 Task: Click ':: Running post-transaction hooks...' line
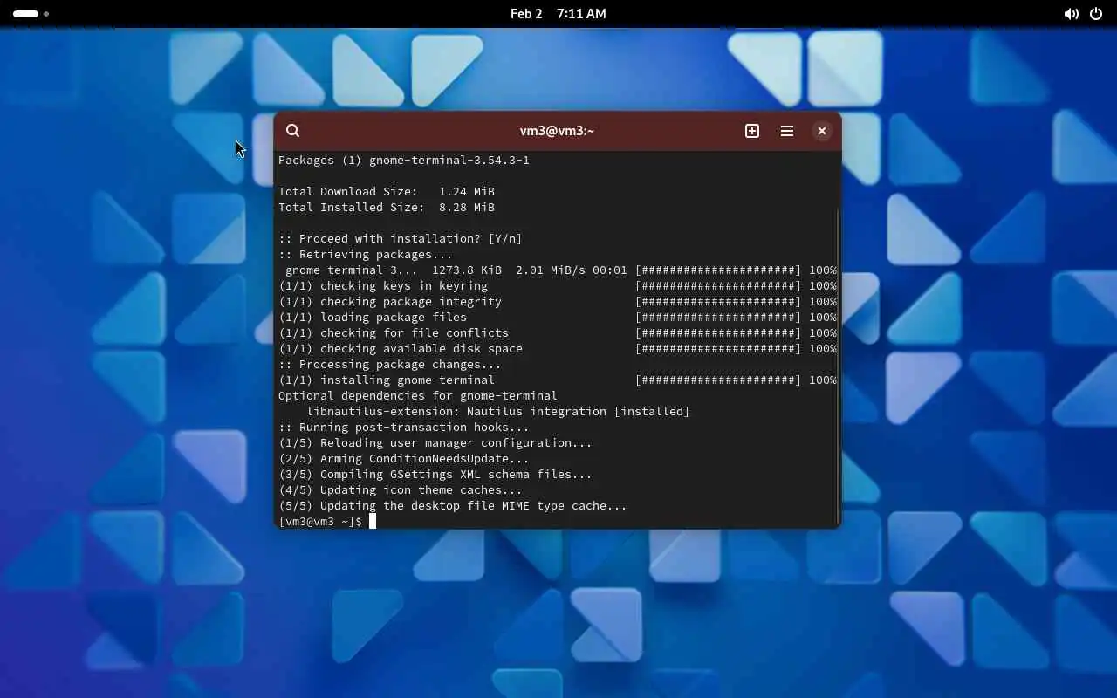[x=404, y=427]
